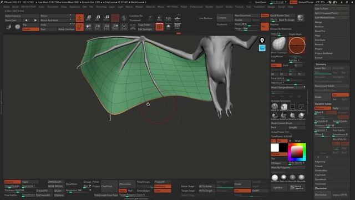The width and height of the screenshot is (355, 200).
Task: Click the LightBox button
Action: pos(279,188)
